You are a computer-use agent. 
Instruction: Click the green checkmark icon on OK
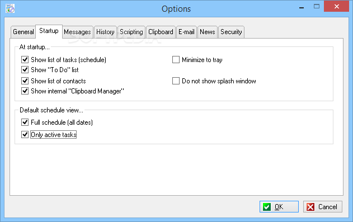click(x=267, y=207)
